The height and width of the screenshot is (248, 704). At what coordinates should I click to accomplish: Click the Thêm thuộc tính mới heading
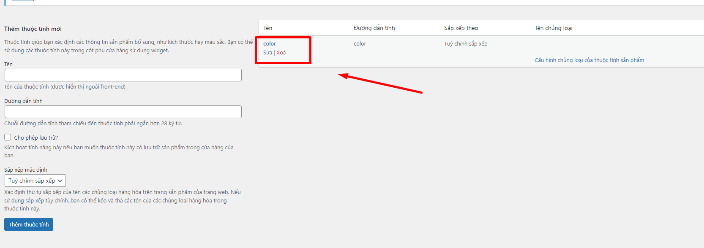tap(33, 29)
